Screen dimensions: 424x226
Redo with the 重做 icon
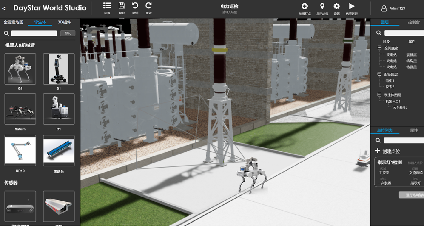pos(149,6)
